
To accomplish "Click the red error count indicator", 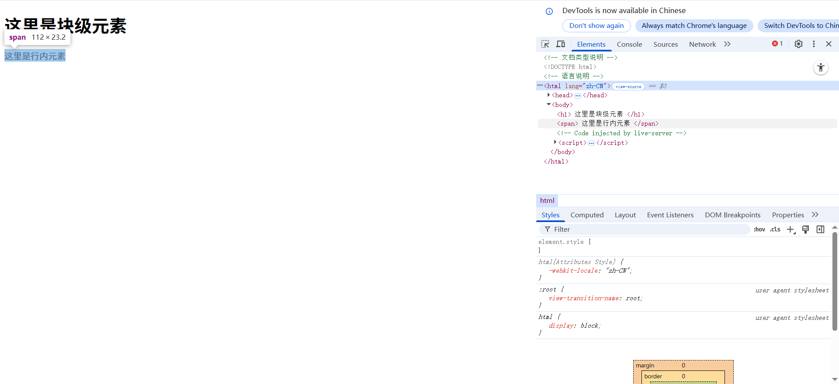I will click(x=777, y=44).
